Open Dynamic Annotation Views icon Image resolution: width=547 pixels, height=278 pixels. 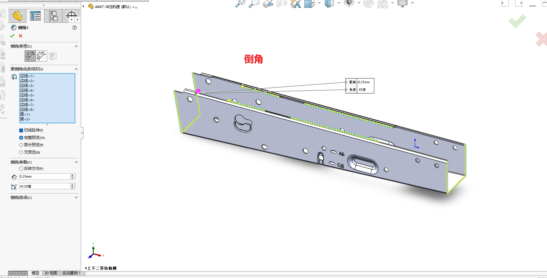tap(296, 3)
